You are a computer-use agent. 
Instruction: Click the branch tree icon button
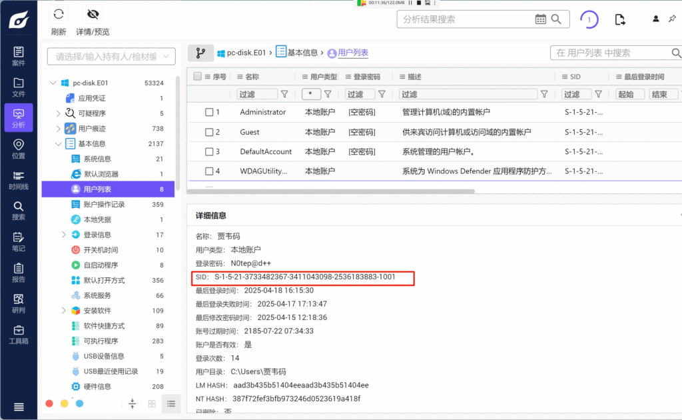[x=200, y=53]
